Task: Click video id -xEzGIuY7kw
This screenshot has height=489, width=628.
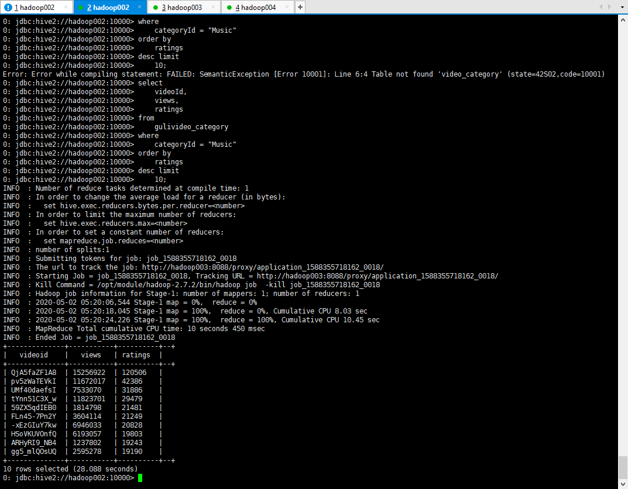Action: click(x=33, y=425)
